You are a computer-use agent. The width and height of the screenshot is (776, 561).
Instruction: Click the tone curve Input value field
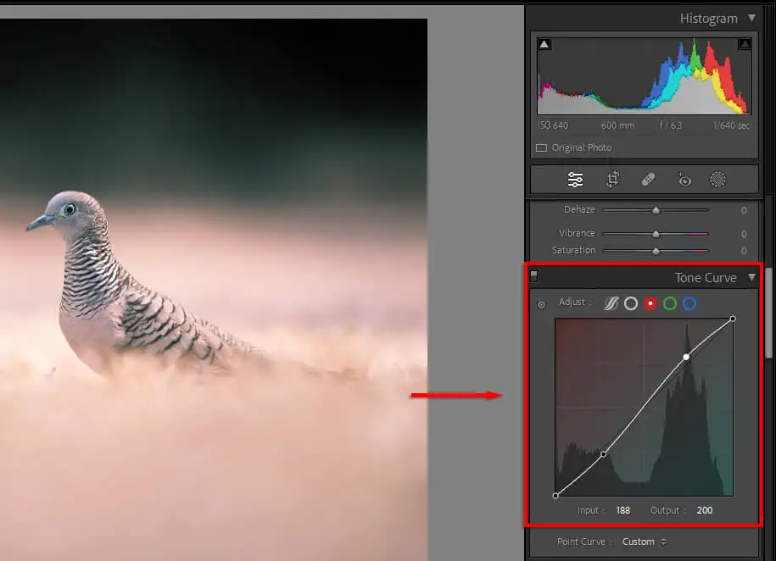tap(623, 510)
